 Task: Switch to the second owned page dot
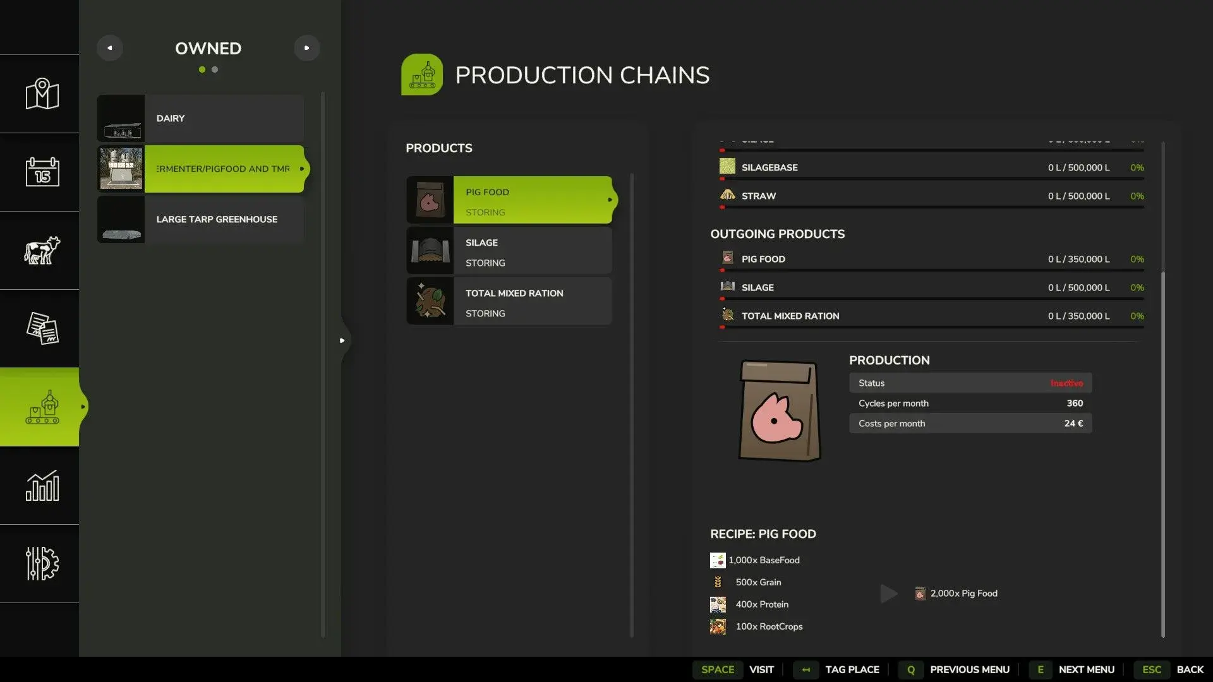[x=215, y=69]
